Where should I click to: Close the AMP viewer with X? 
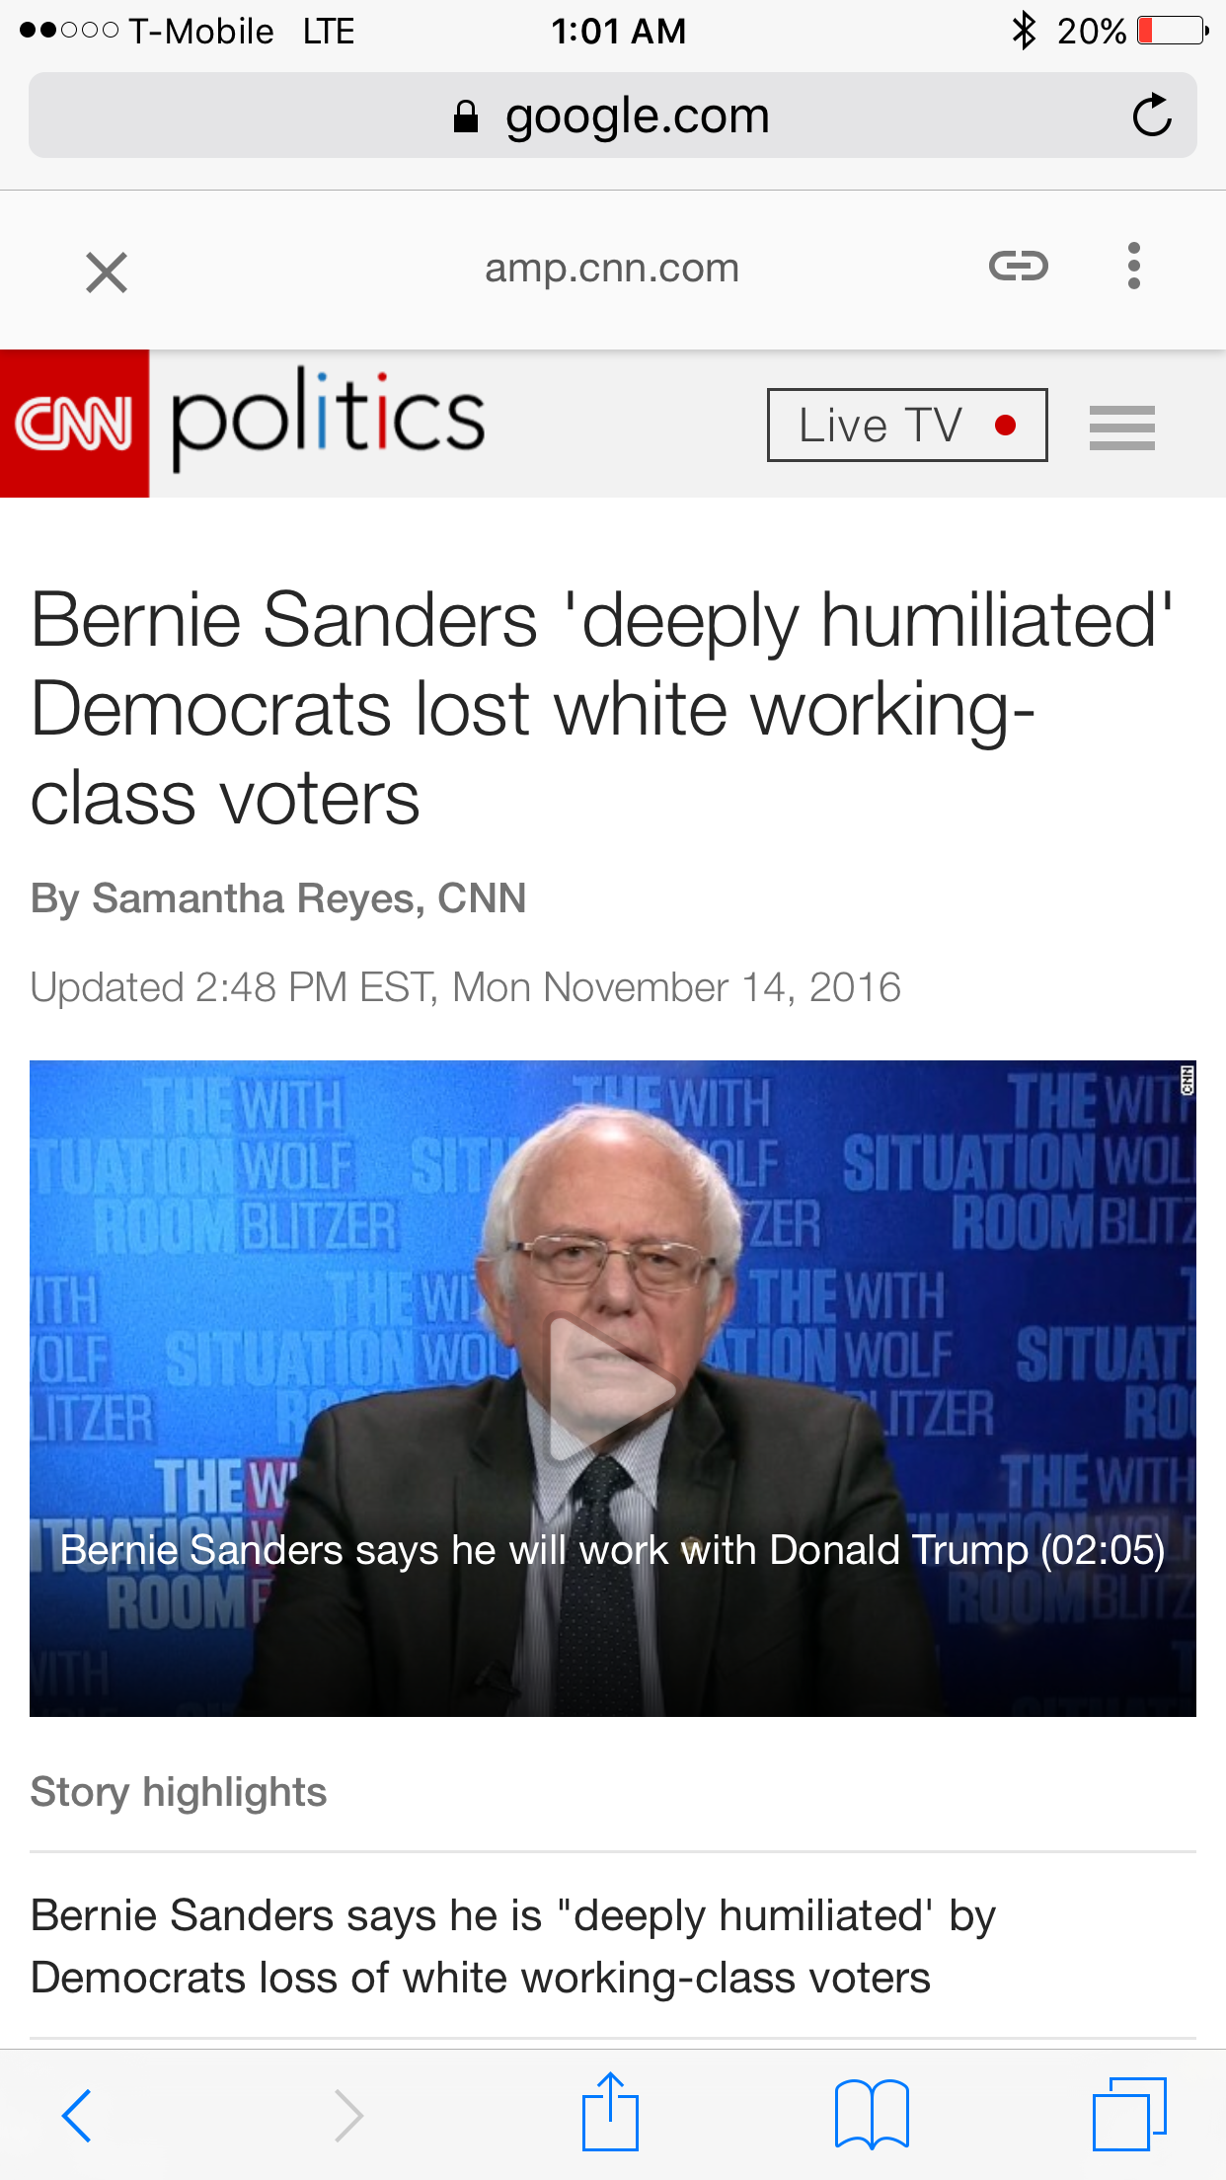[x=107, y=272]
